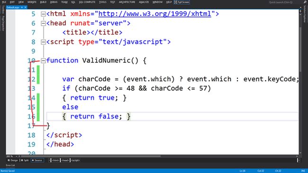This screenshot has height=173, width=308.
Task: Click the horizontal scrollbar thumb of the editor
Action: 91,156
